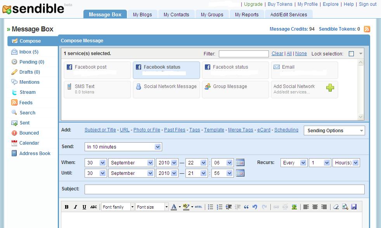Insert a blockquote
Screen dimensions: 381x228
click(246, 207)
